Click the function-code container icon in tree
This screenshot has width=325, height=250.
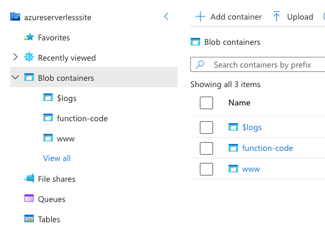click(48, 118)
